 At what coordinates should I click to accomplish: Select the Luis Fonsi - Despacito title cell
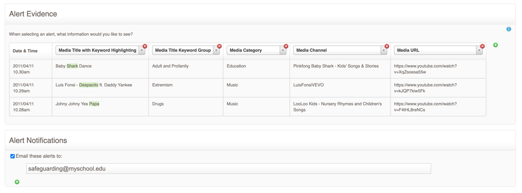pos(100,88)
